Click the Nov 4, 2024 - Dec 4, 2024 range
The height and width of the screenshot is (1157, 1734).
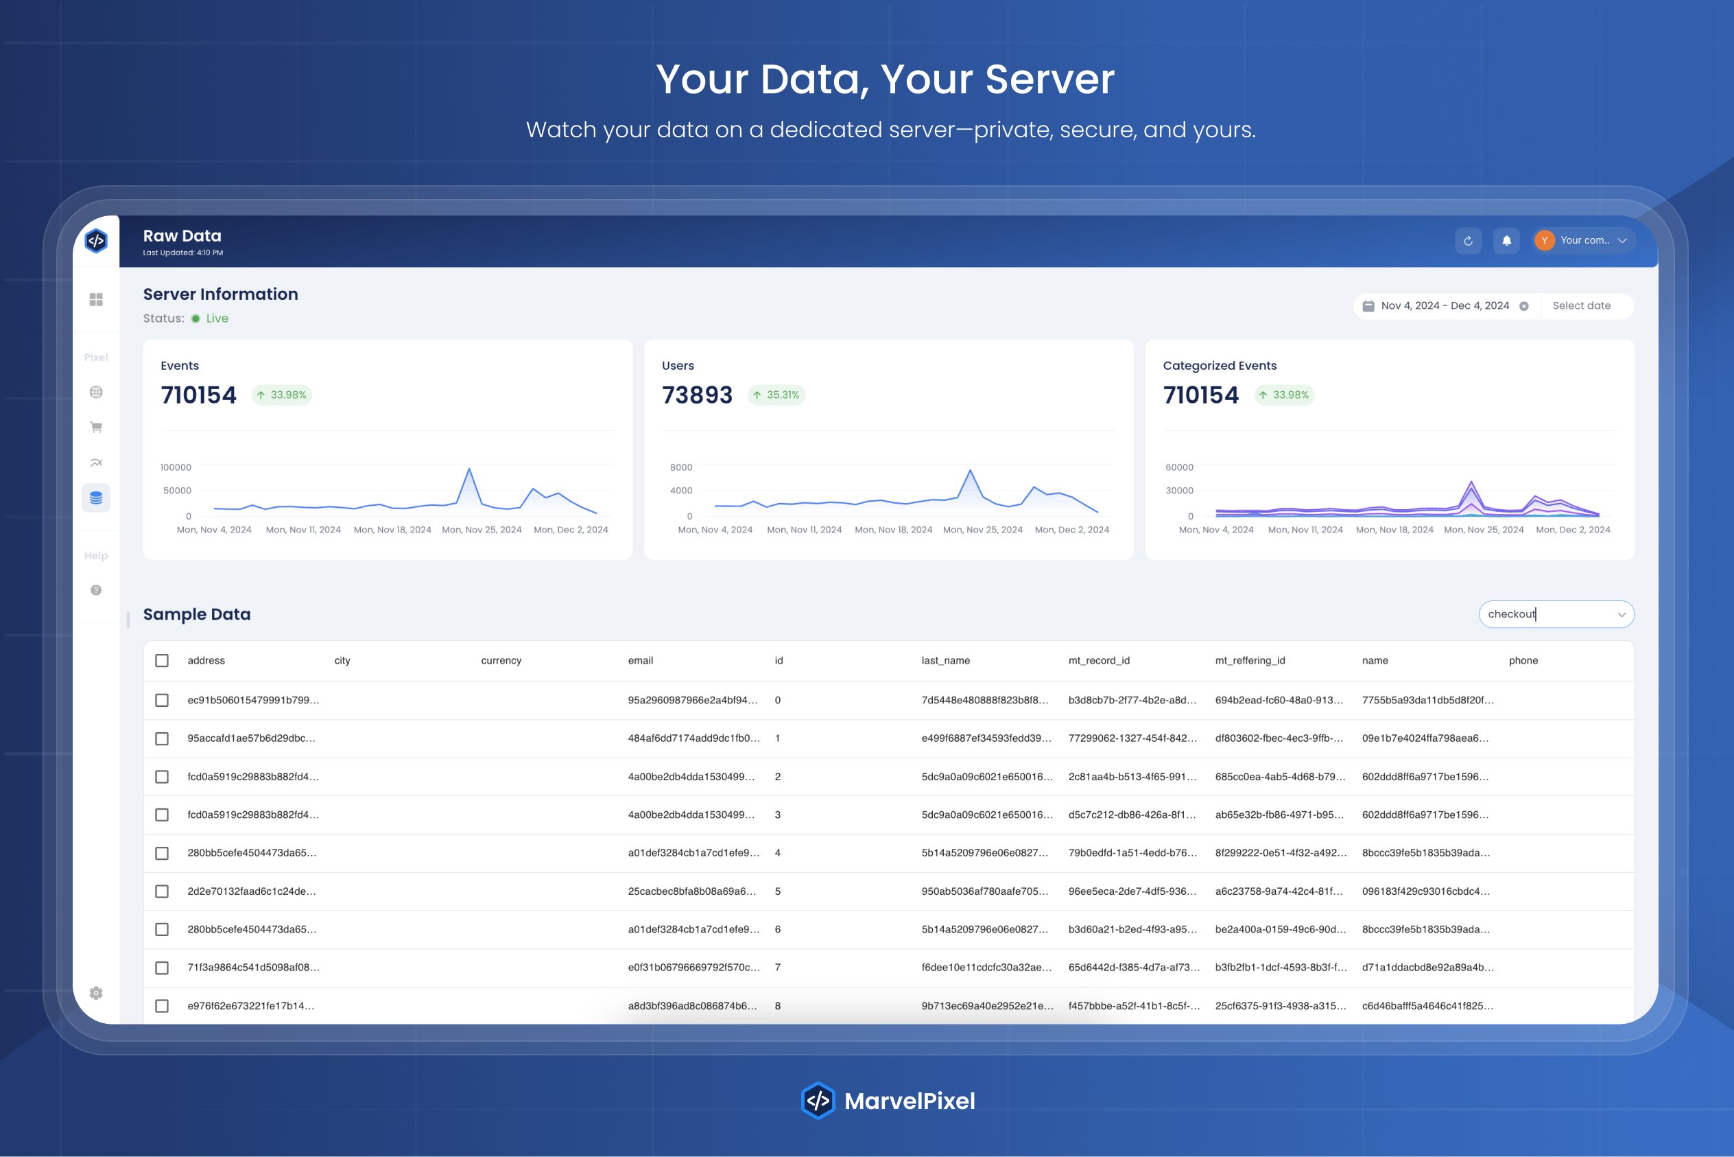[x=1443, y=305]
